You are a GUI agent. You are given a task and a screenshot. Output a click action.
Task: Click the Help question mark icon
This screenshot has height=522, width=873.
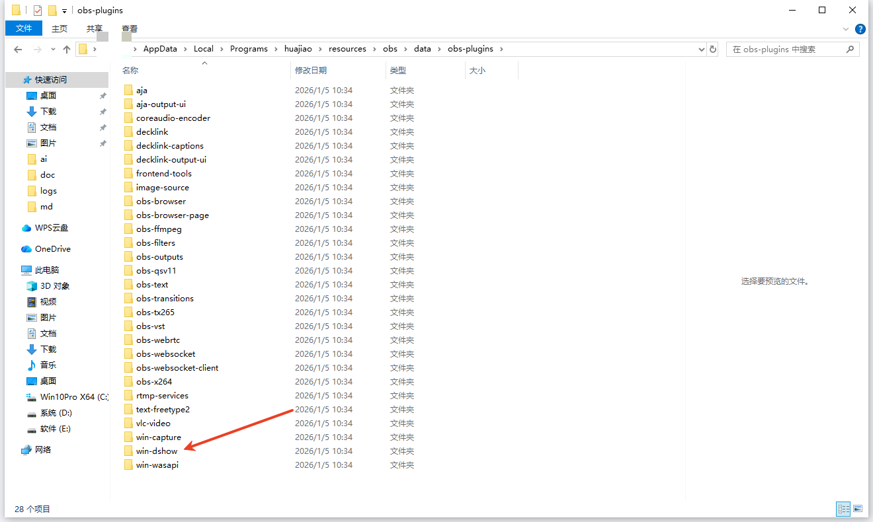(860, 29)
